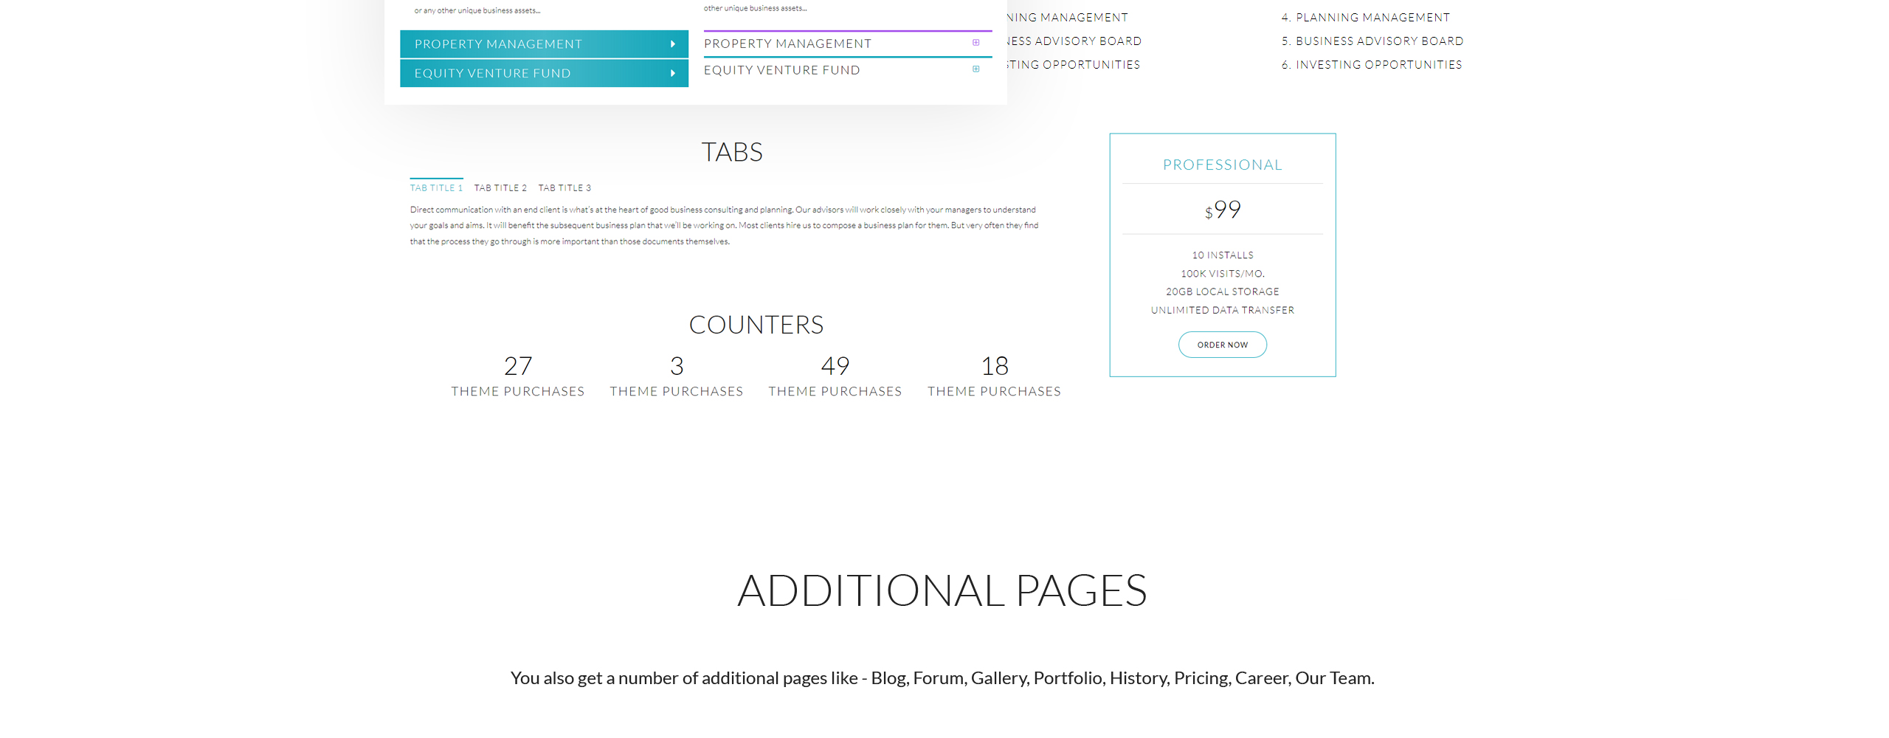The height and width of the screenshot is (738, 1889).
Task: Click the plus icon on white Equity Venture Fund
Action: (975, 69)
